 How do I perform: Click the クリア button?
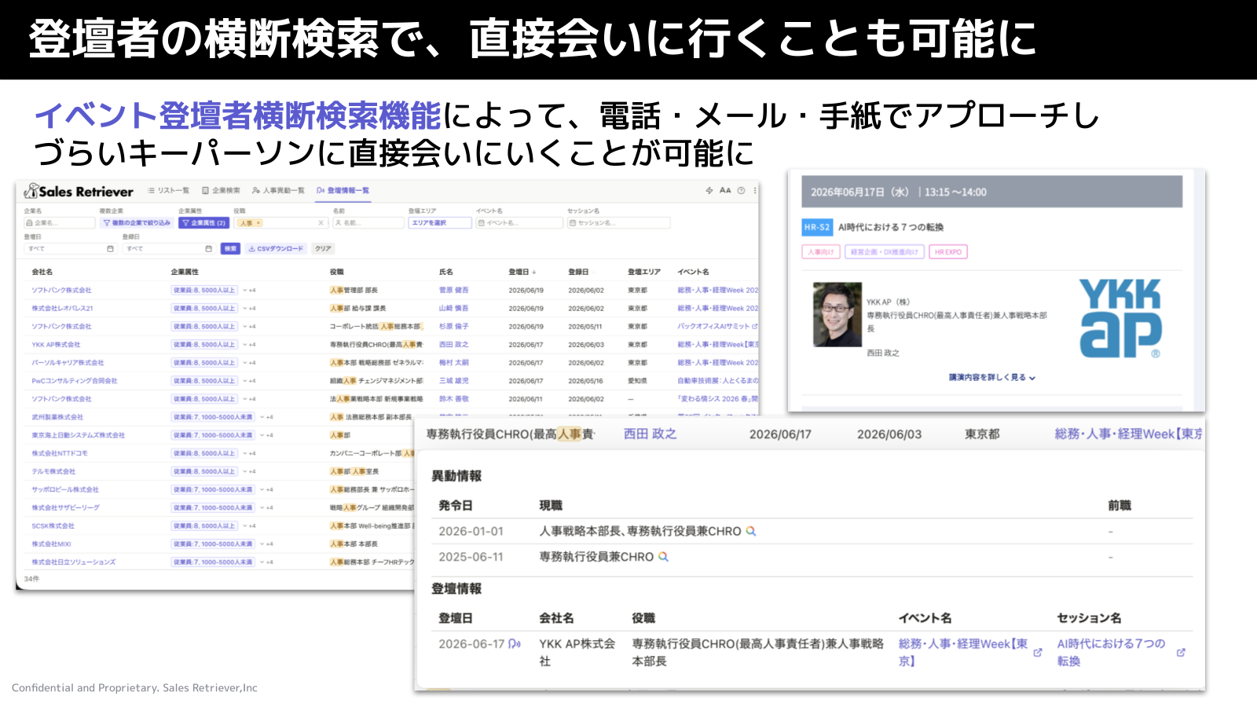coord(324,248)
